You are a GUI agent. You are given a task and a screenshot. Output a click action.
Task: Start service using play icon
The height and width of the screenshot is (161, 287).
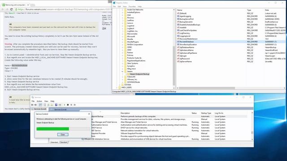65,105
